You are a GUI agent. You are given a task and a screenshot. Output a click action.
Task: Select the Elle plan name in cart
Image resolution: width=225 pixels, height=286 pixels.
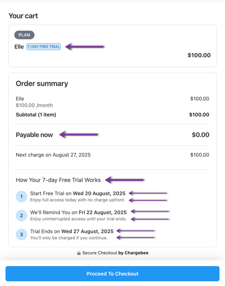coord(19,47)
